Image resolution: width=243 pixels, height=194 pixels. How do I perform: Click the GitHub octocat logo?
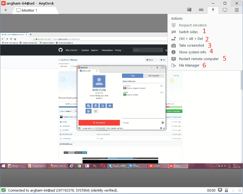pos(60,50)
